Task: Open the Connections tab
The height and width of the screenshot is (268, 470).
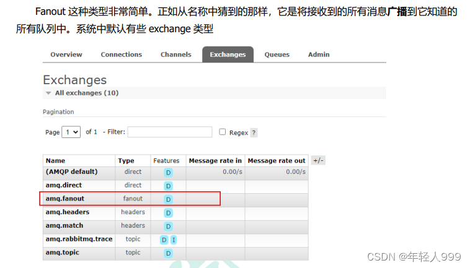Action: 122,54
